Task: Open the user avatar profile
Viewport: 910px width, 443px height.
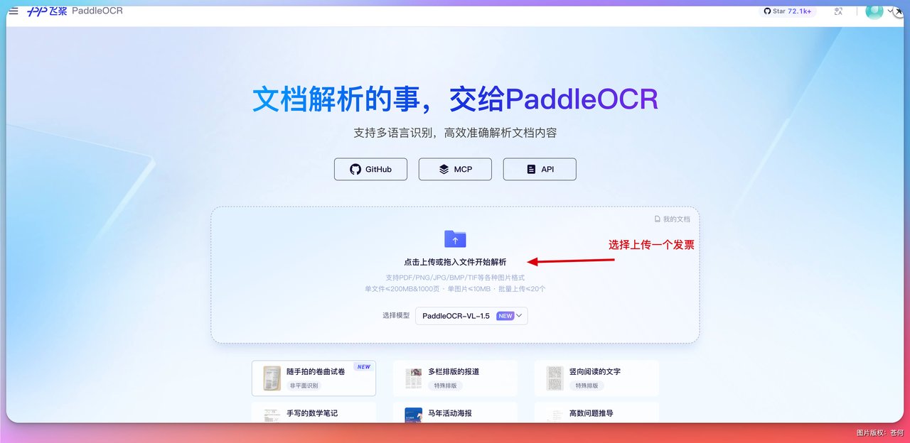Action: point(874,11)
